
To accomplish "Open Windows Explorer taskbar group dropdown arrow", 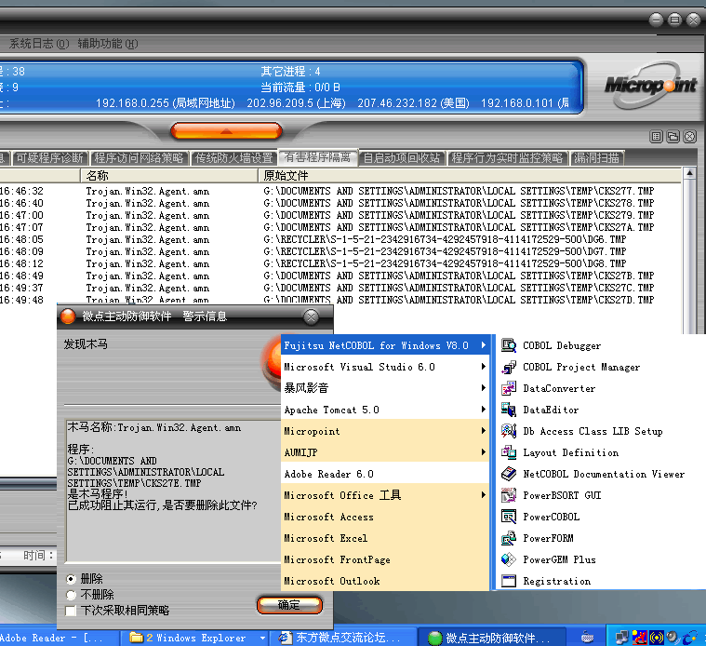I will (262, 638).
